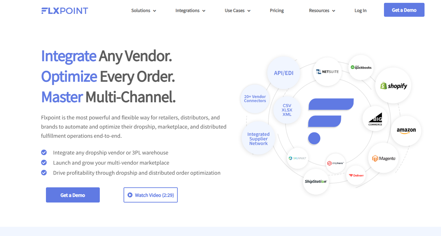Click 'Drive profitability through dropship' text
The height and width of the screenshot is (236, 441).
pyautogui.click(x=137, y=173)
